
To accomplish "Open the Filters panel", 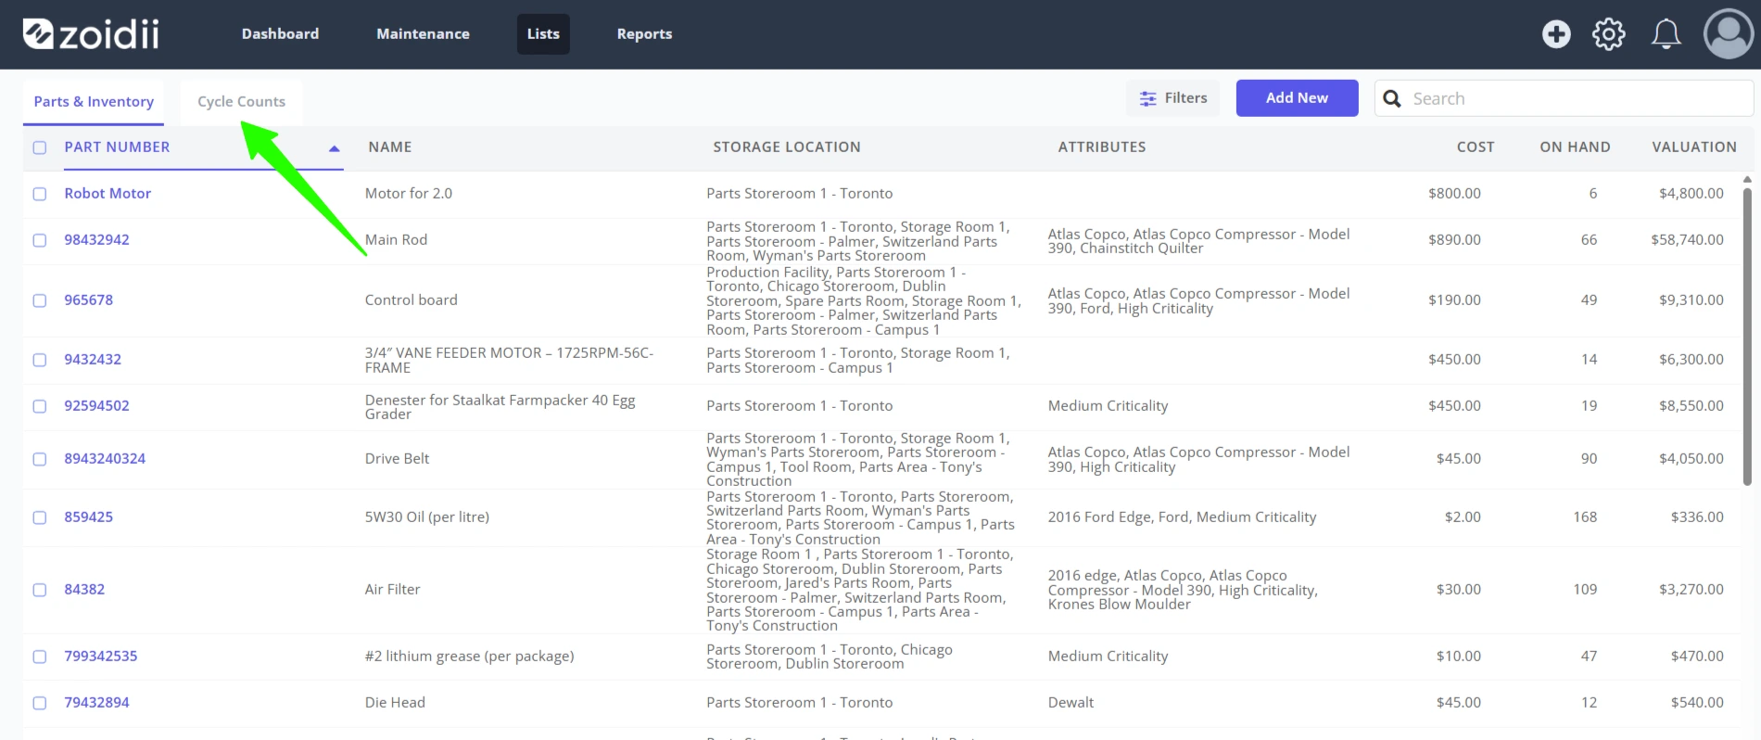I will 1172,98.
